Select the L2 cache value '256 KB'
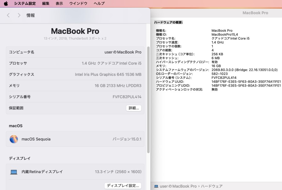 (x=217, y=54)
